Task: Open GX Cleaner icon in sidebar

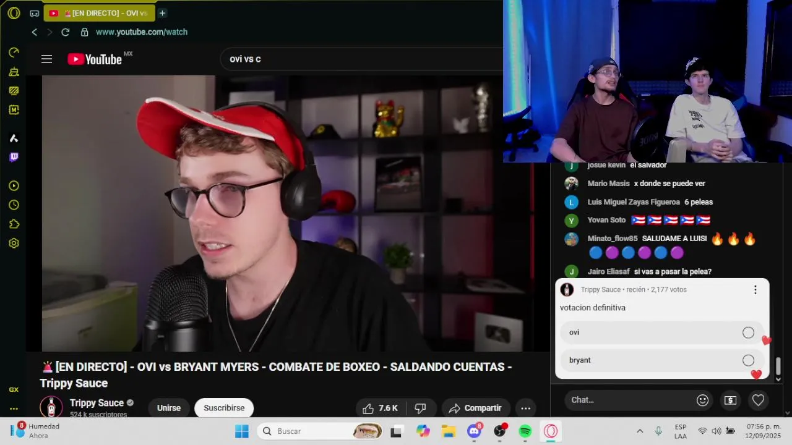Action: coord(14,72)
